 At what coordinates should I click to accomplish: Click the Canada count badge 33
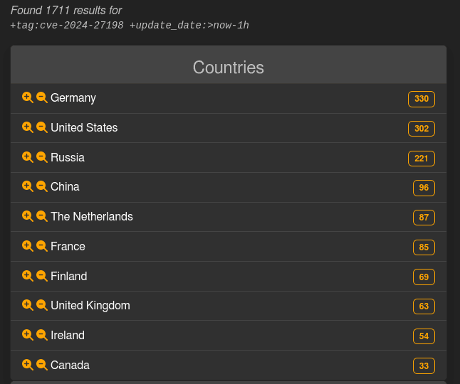coord(424,366)
